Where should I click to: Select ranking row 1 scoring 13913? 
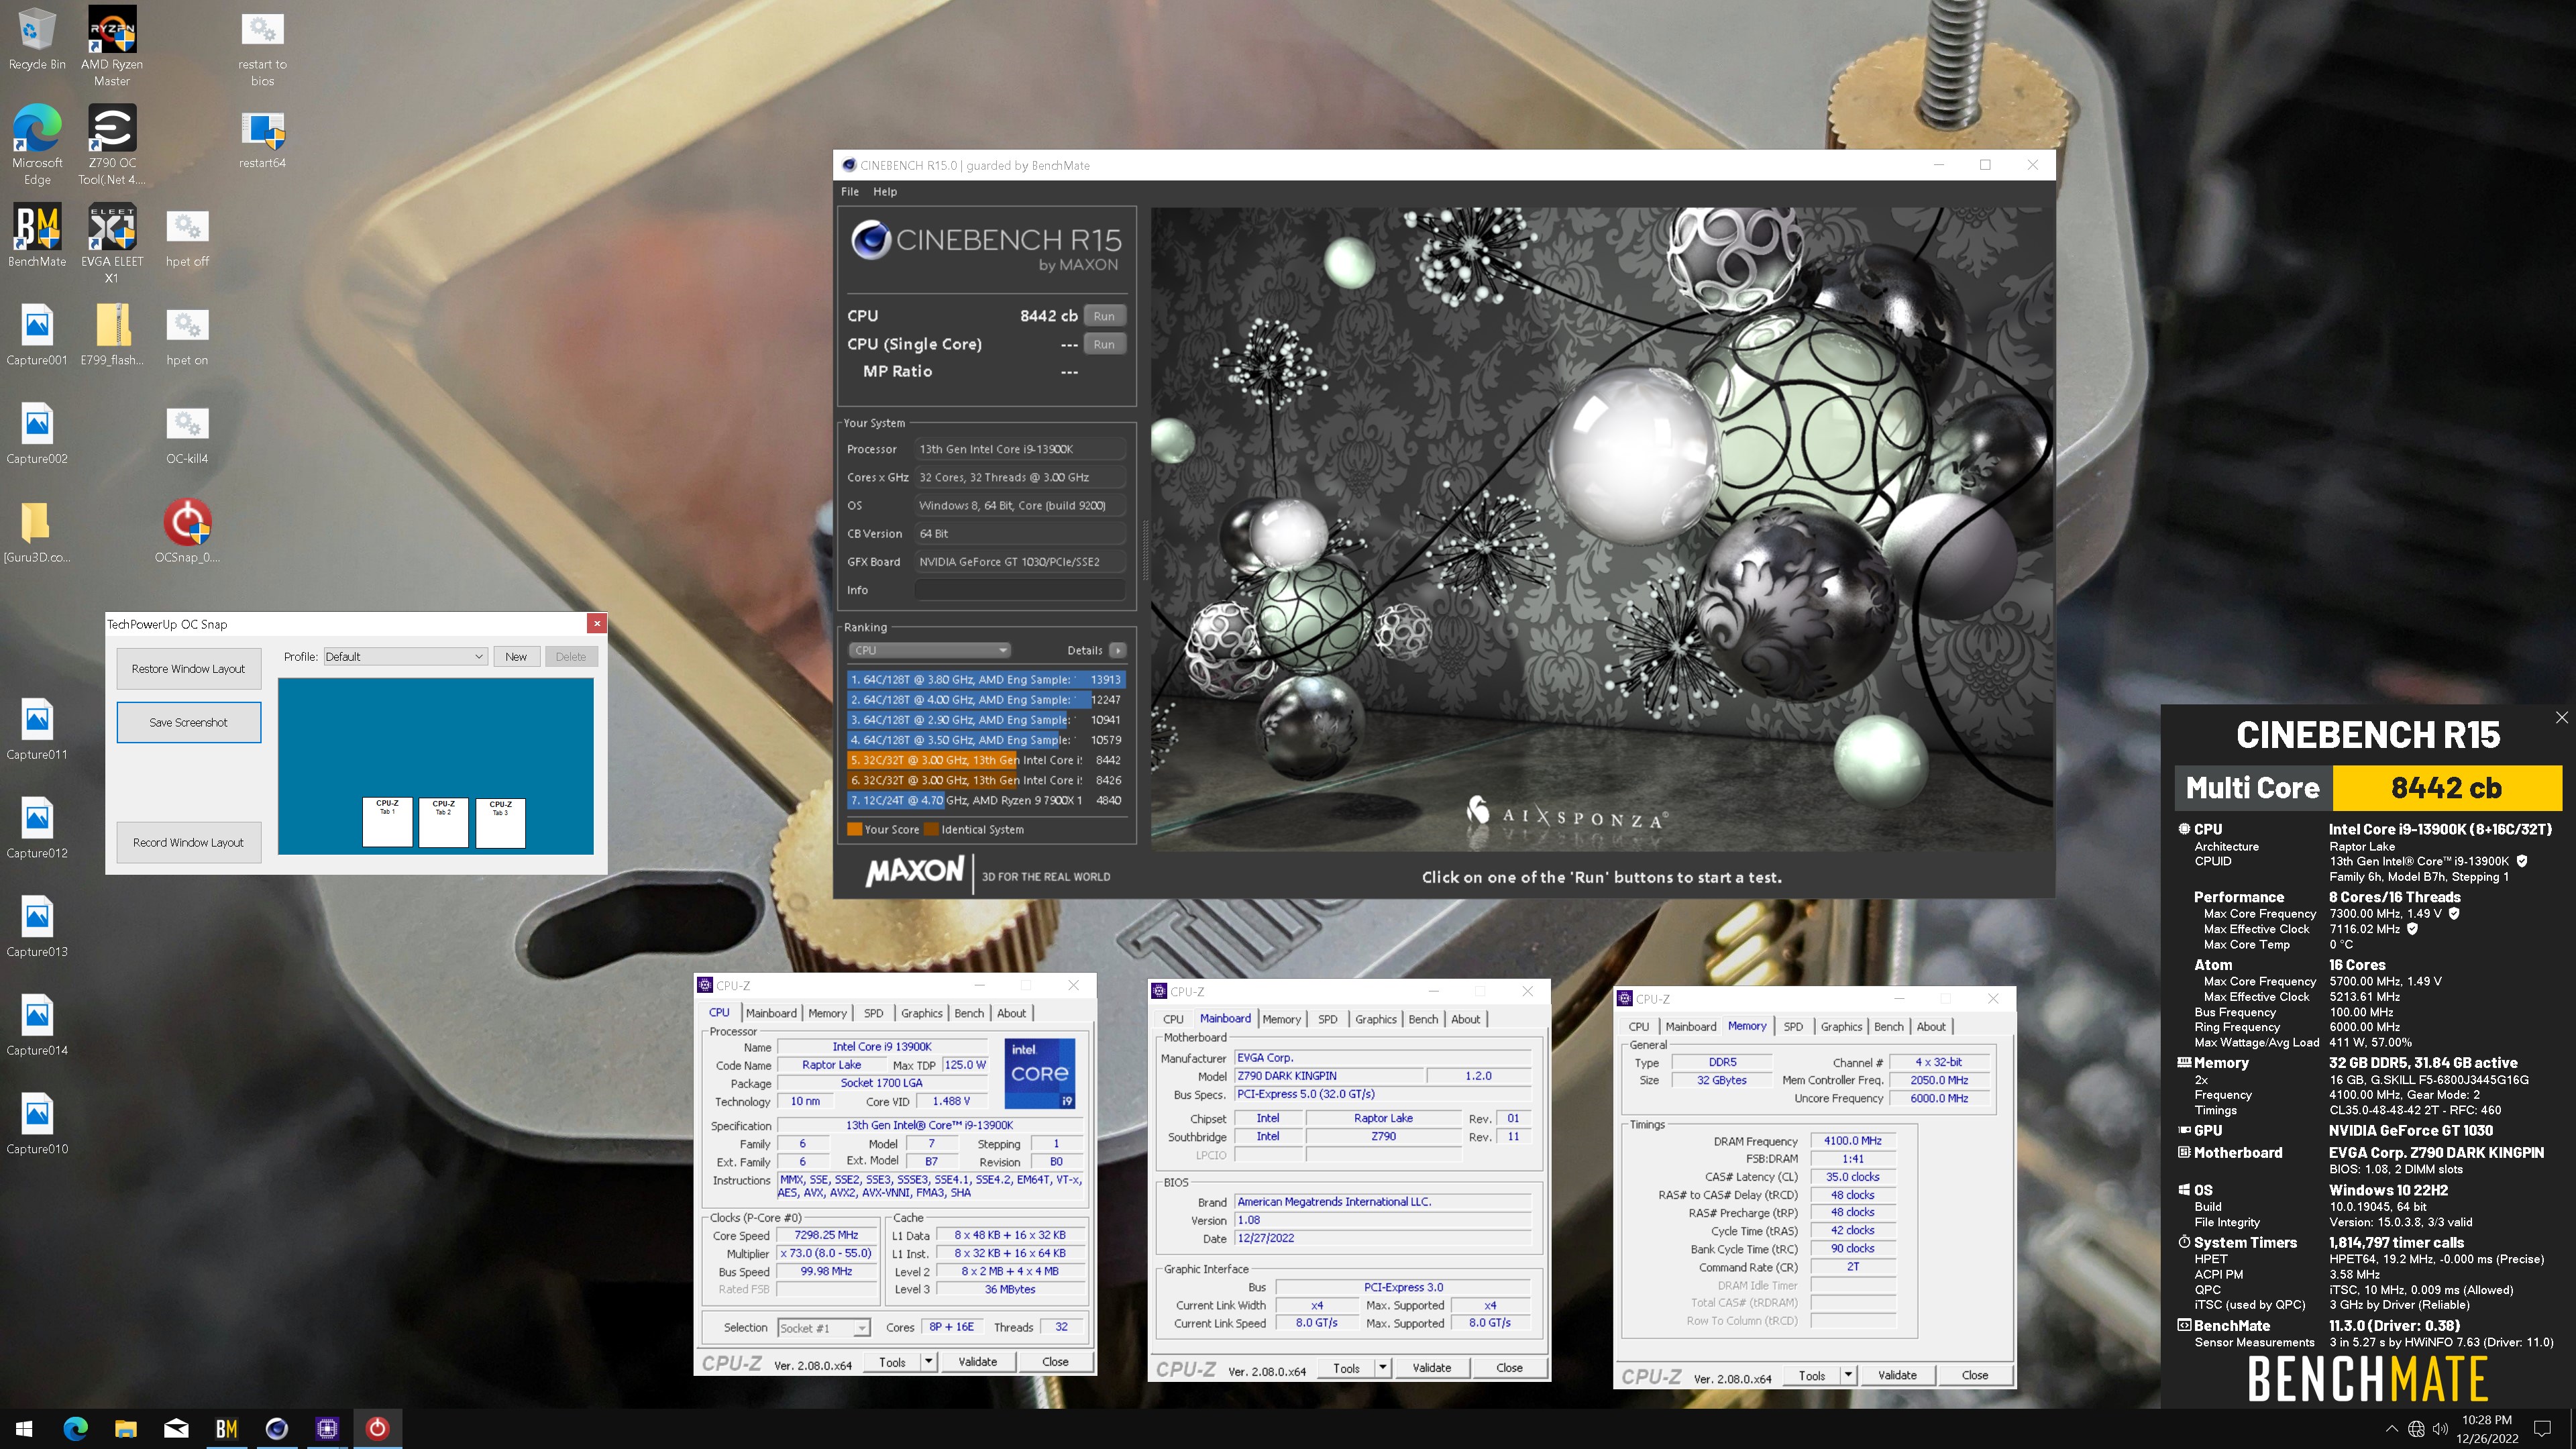[x=986, y=679]
